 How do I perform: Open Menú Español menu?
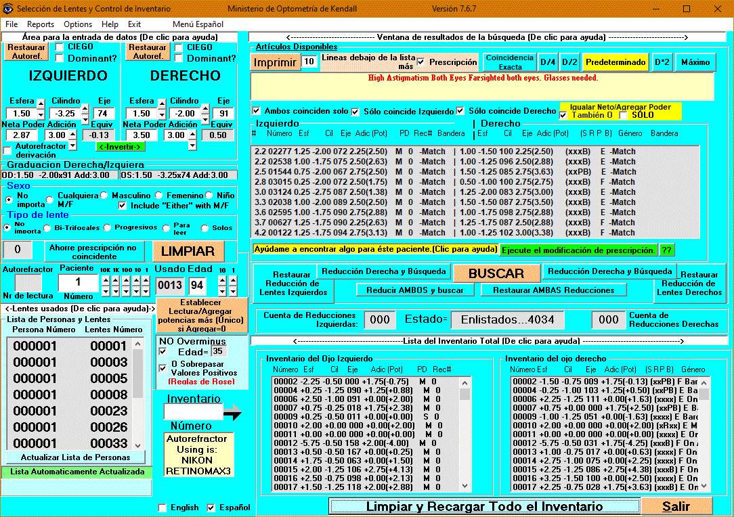pos(198,24)
